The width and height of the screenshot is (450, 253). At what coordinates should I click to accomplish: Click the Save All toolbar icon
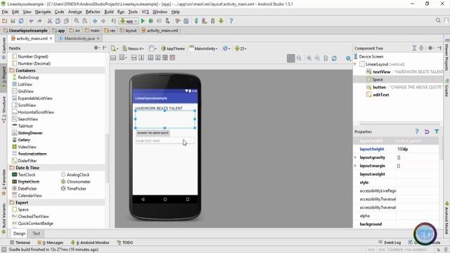(13, 21)
